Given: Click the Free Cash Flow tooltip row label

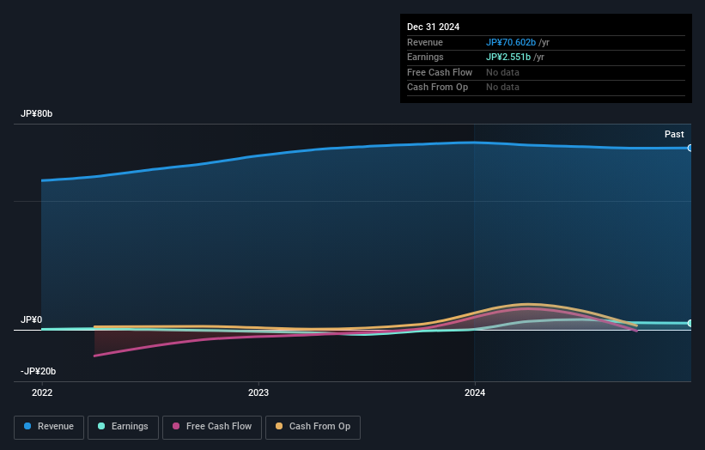Looking at the screenshot, I should point(440,72).
